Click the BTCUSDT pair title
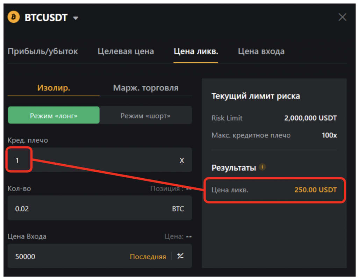358x279 pixels. tap(46, 17)
